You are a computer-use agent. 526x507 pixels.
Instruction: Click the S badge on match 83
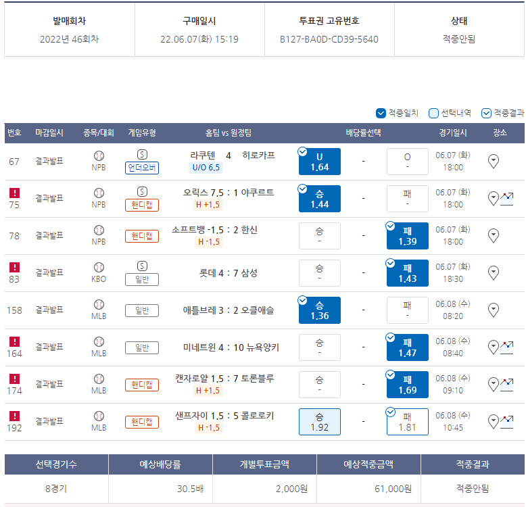pyautogui.click(x=142, y=266)
